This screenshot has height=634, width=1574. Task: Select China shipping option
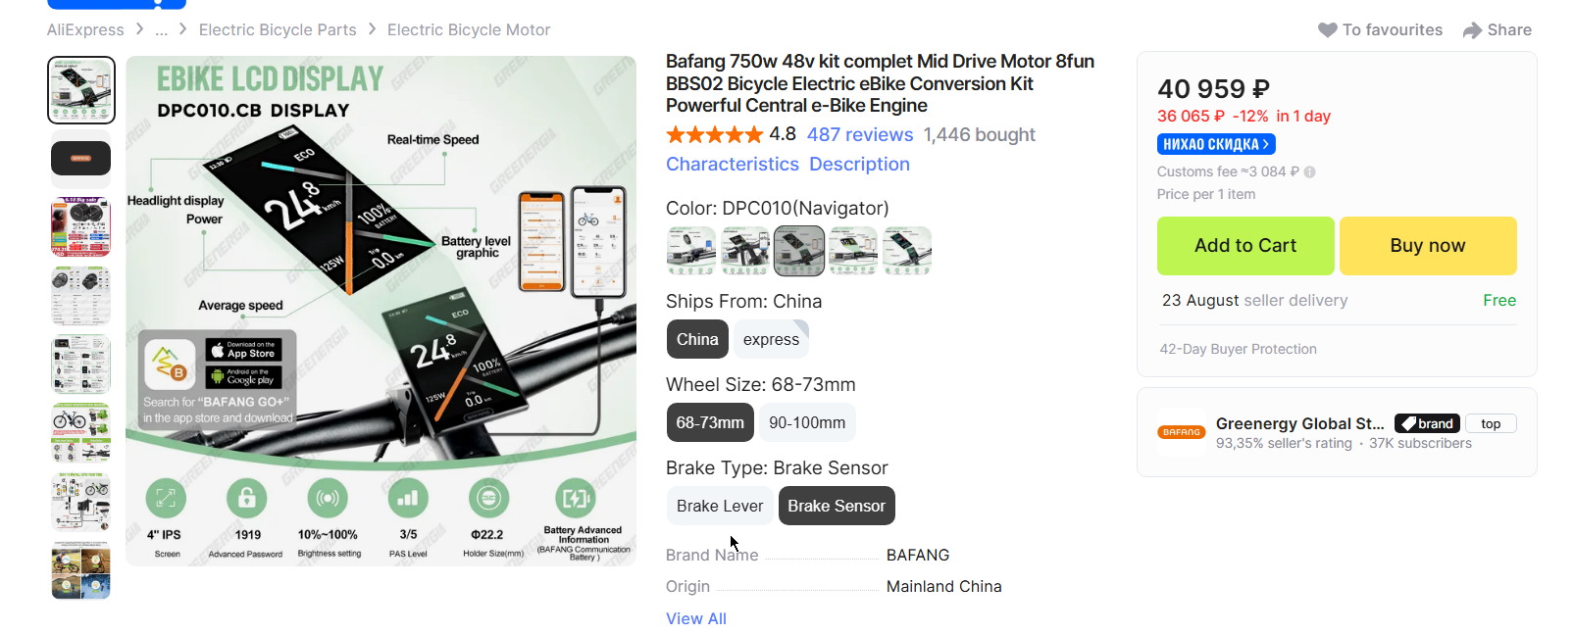tap(697, 340)
